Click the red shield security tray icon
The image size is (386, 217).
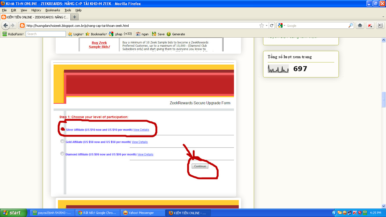tap(360, 213)
